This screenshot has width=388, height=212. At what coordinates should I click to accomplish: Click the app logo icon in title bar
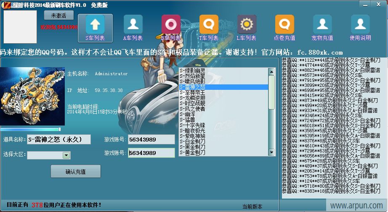pos(6,5)
